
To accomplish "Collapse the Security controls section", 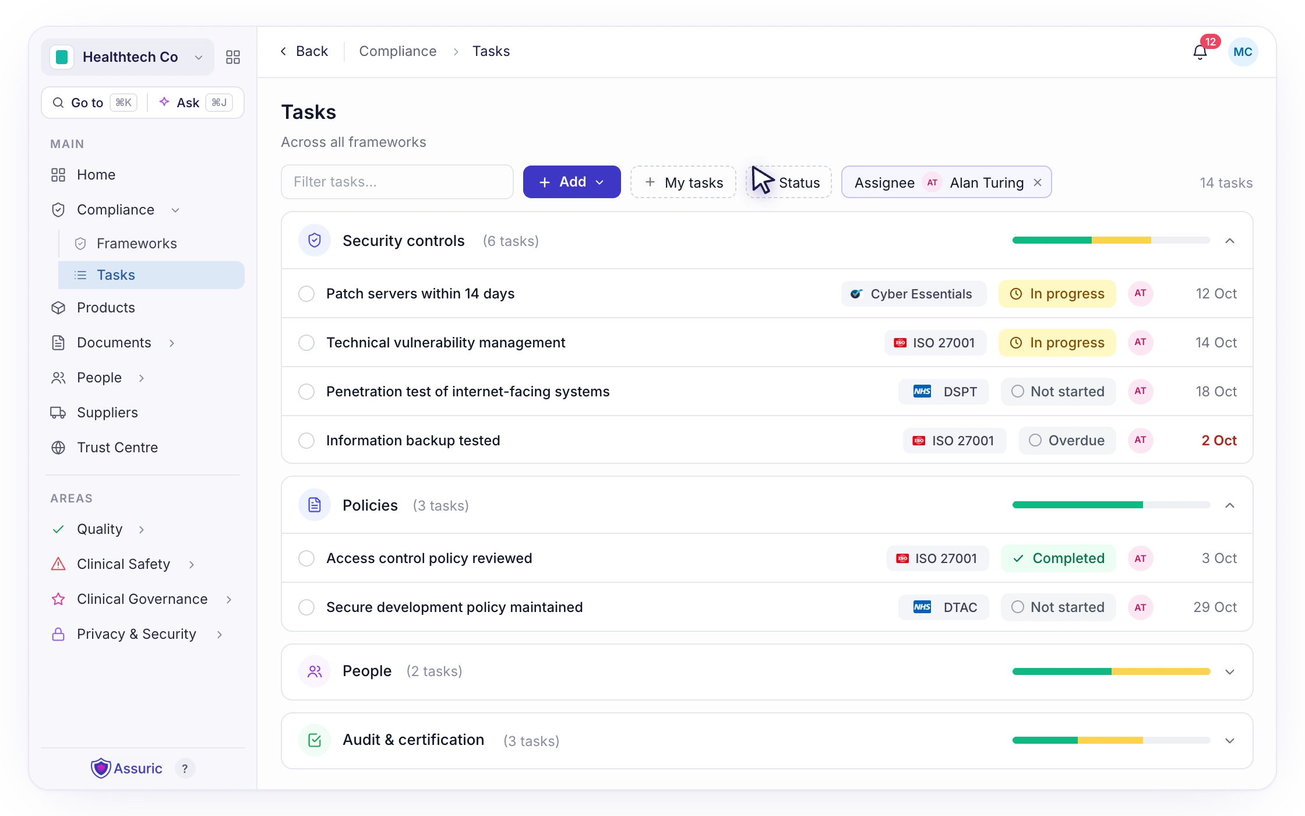I will [1230, 241].
